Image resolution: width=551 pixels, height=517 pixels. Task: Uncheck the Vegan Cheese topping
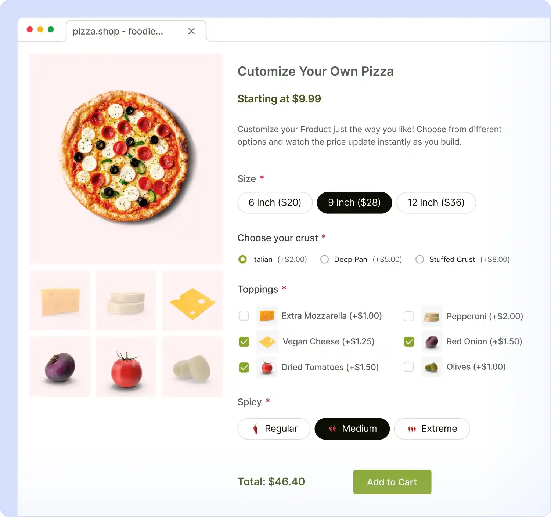(244, 341)
